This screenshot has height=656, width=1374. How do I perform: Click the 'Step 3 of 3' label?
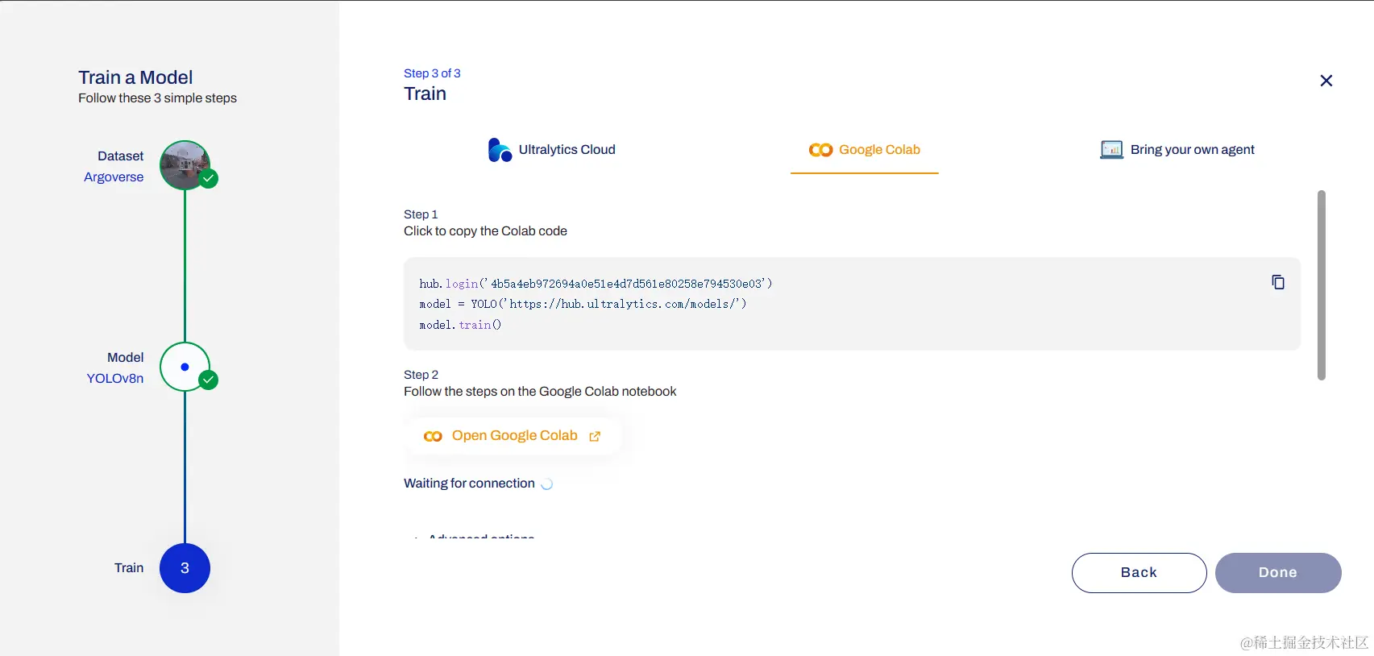[x=432, y=73]
